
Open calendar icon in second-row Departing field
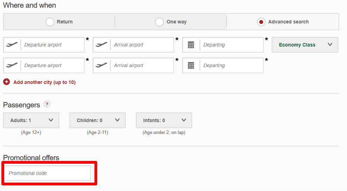coord(191,65)
